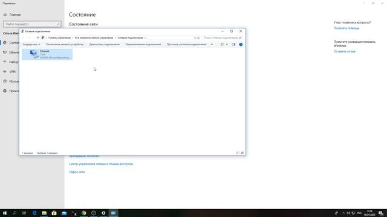Click the Back arrow in Сетевые подключения
The width and height of the screenshot is (387, 217).
23,38
